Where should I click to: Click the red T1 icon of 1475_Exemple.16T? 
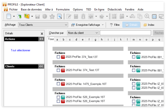63,84
